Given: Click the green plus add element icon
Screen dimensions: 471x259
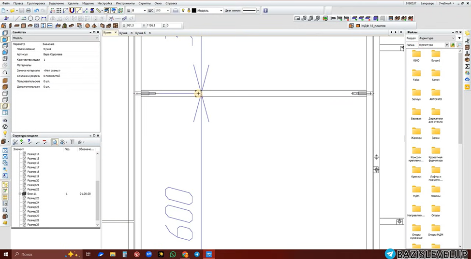Looking at the screenshot, I should coord(22,142).
